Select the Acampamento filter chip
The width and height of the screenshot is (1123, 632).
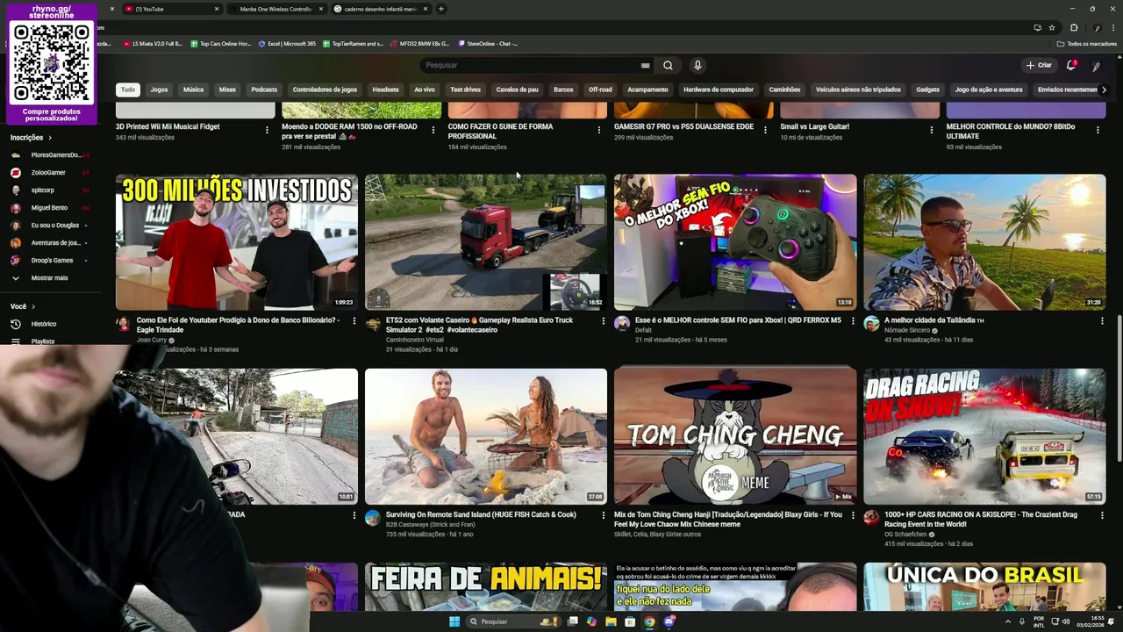pos(647,90)
